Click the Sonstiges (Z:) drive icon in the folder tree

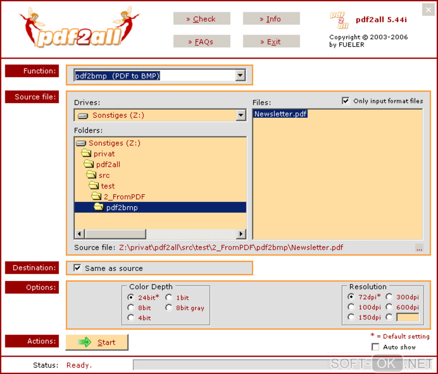click(x=81, y=143)
